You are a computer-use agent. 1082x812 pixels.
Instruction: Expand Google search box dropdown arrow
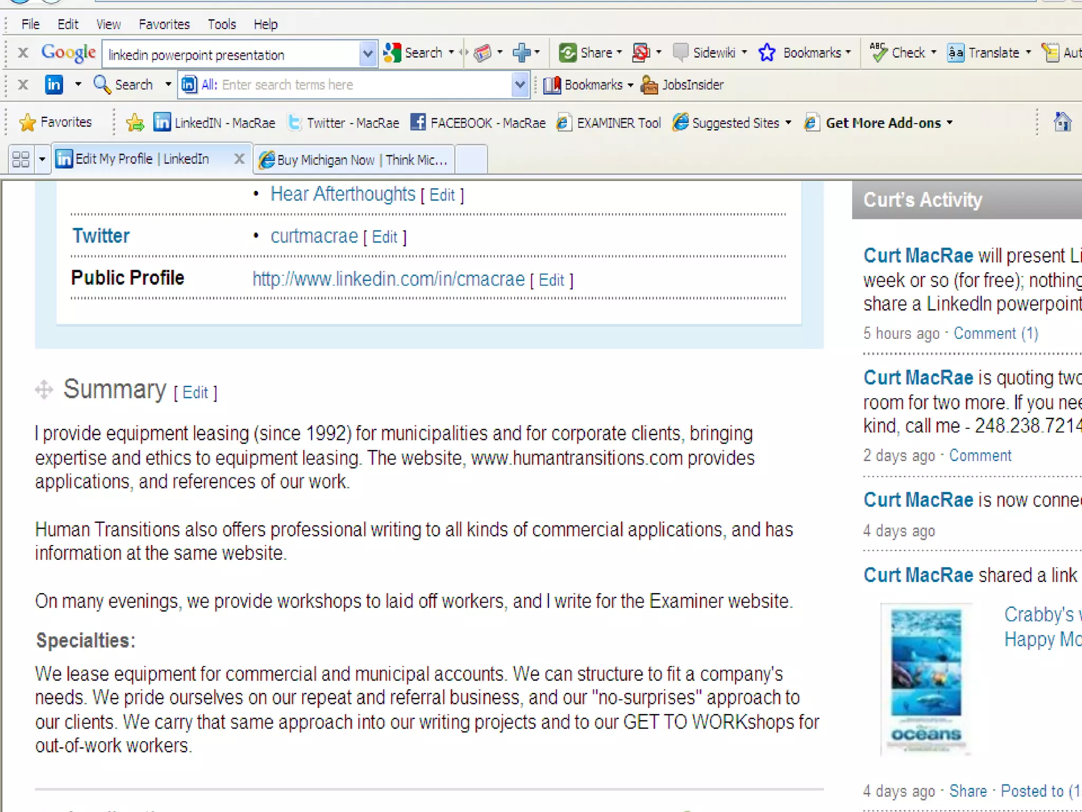(x=368, y=53)
